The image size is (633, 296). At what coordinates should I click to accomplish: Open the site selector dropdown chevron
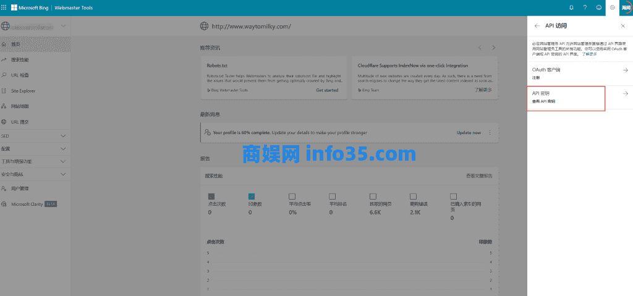(x=64, y=26)
